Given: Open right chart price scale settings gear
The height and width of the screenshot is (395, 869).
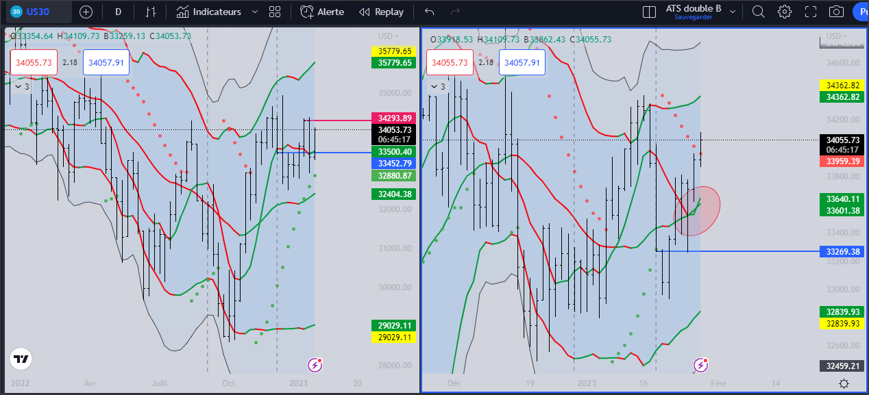Looking at the screenshot, I should tap(844, 384).
